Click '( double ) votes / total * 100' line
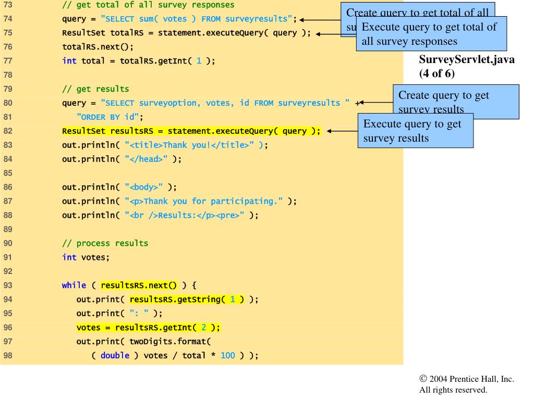This screenshot has height=400, width=534. (175, 355)
